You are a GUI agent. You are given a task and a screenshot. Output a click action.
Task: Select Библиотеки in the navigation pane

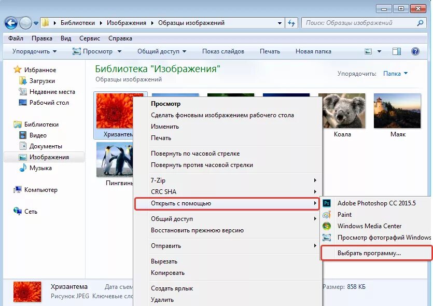click(x=36, y=124)
